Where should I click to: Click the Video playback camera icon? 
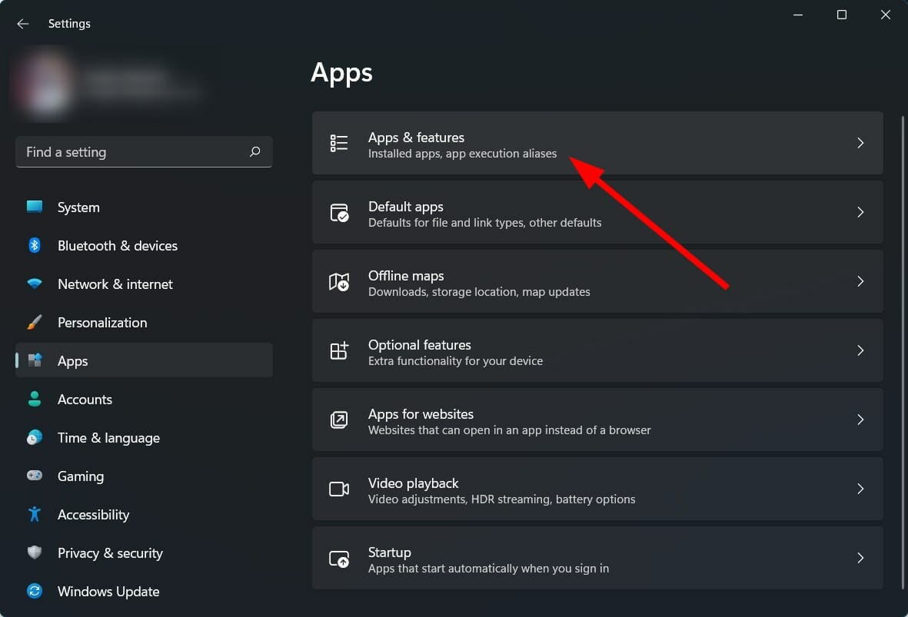pyautogui.click(x=339, y=489)
